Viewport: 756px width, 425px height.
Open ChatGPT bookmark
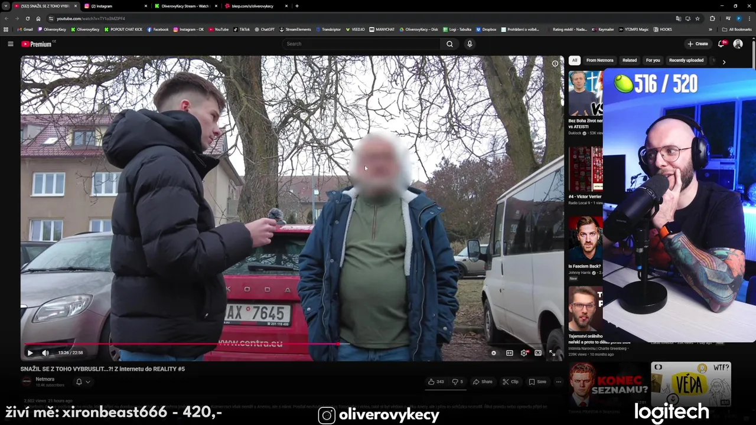click(x=265, y=29)
